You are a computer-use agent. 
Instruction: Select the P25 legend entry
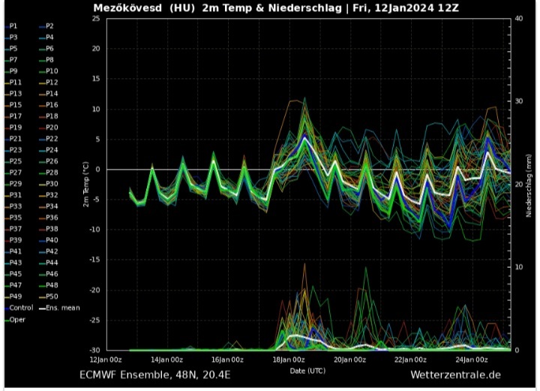tap(15, 161)
